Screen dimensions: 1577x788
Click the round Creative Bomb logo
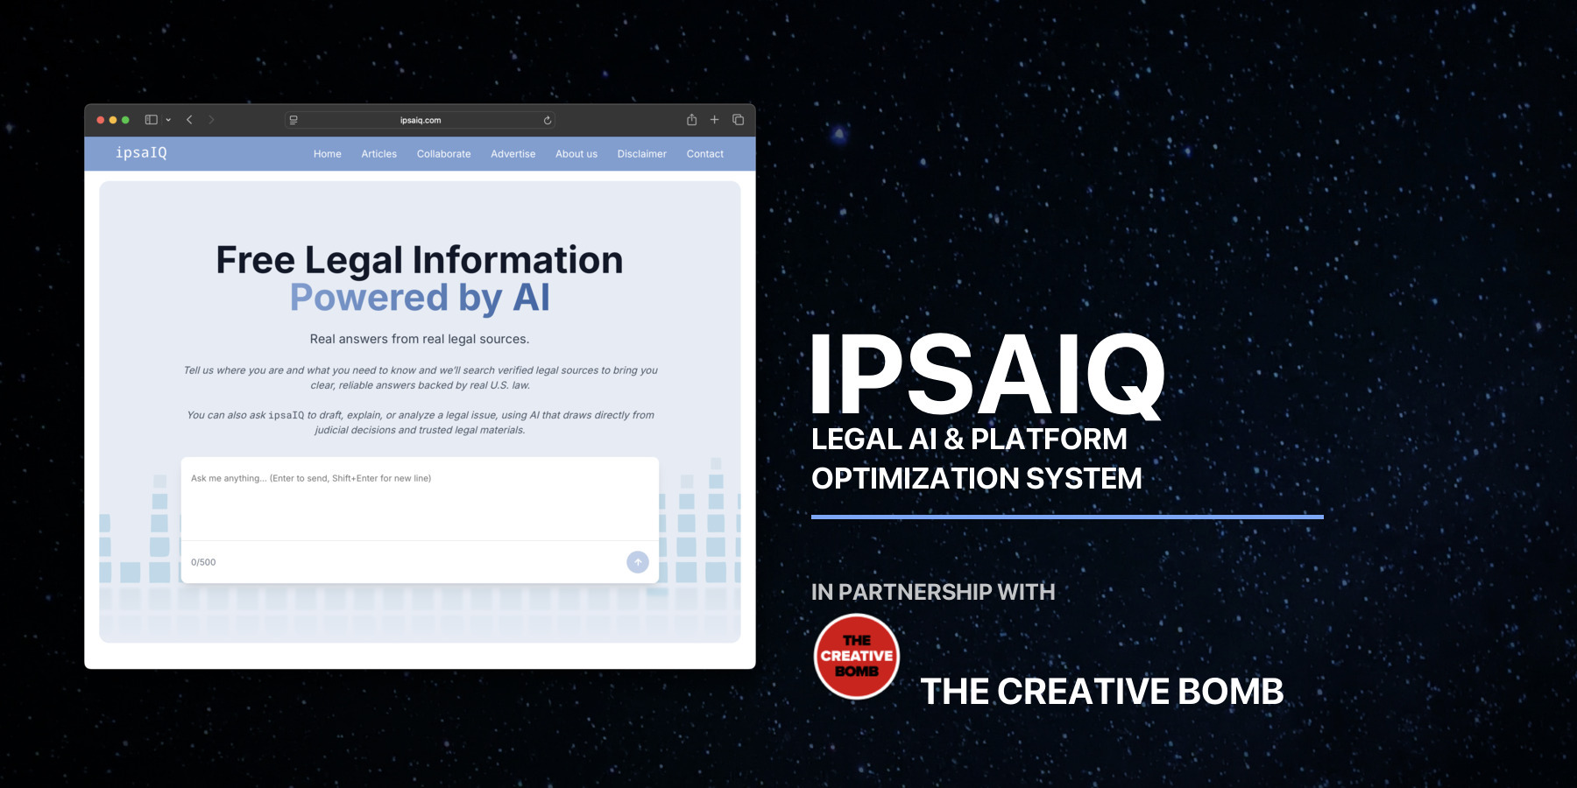857,657
